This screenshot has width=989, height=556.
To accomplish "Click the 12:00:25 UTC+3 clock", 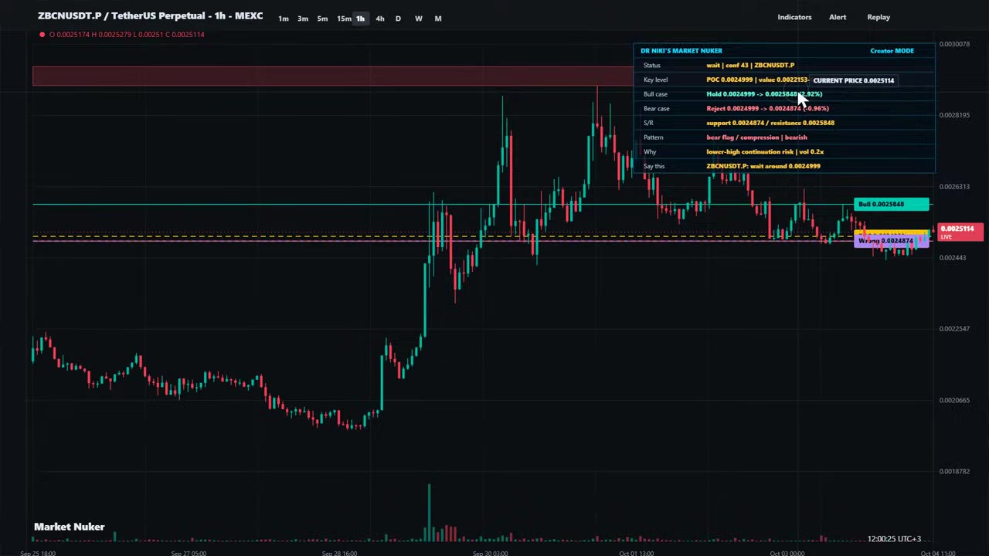I will coord(894,539).
